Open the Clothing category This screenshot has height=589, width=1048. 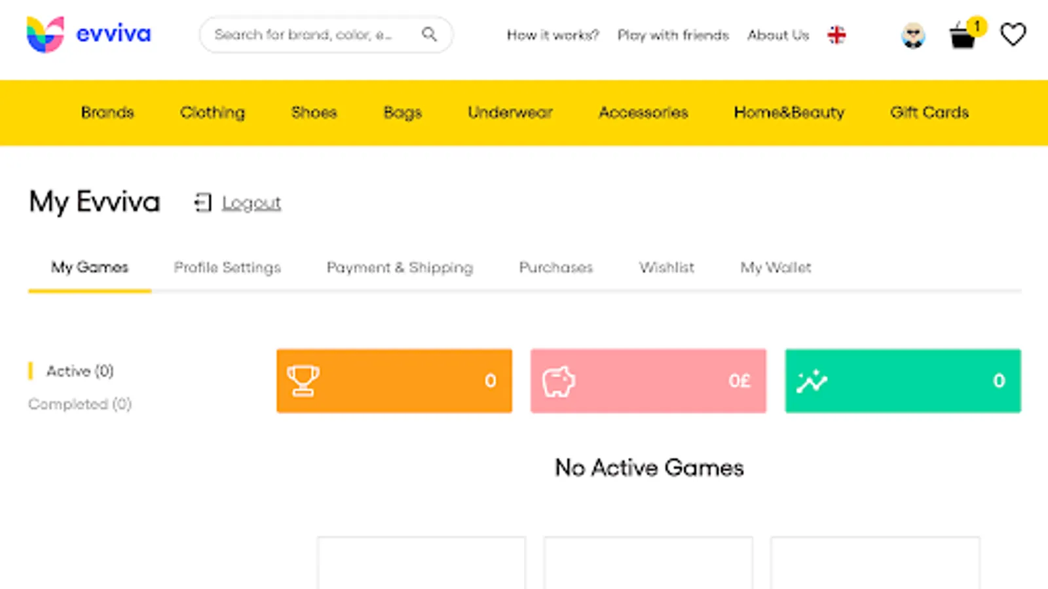tap(212, 113)
